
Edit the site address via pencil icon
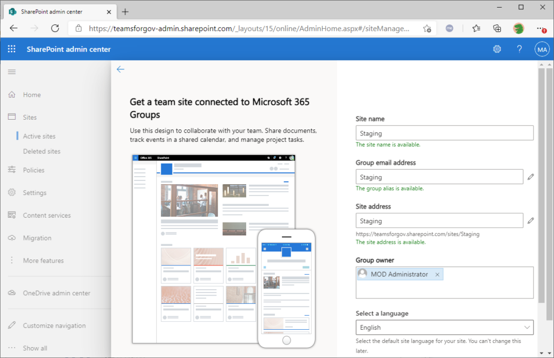531,220
